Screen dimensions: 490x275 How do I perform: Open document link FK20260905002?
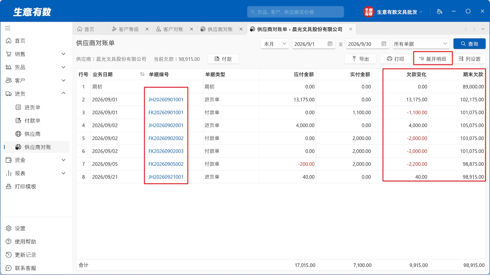tap(166, 164)
